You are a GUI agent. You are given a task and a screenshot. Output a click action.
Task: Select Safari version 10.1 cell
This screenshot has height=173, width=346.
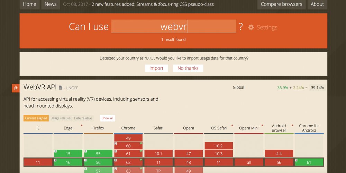[x=158, y=154]
